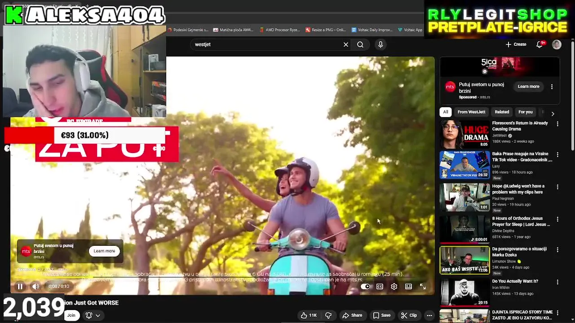This screenshot has width=575, height=323.
Task: Share this video
Action: (x=352, y=315)
